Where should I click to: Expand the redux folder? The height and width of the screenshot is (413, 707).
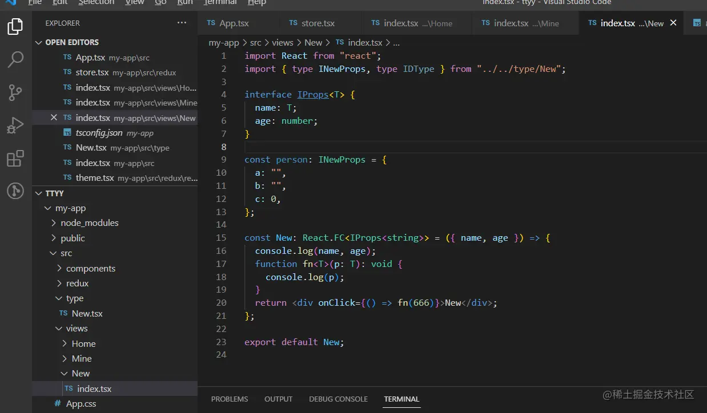click(77, 284)
